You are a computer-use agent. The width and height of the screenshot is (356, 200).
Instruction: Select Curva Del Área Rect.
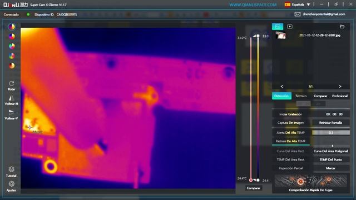pyautogui.click(x=290, y=151)
